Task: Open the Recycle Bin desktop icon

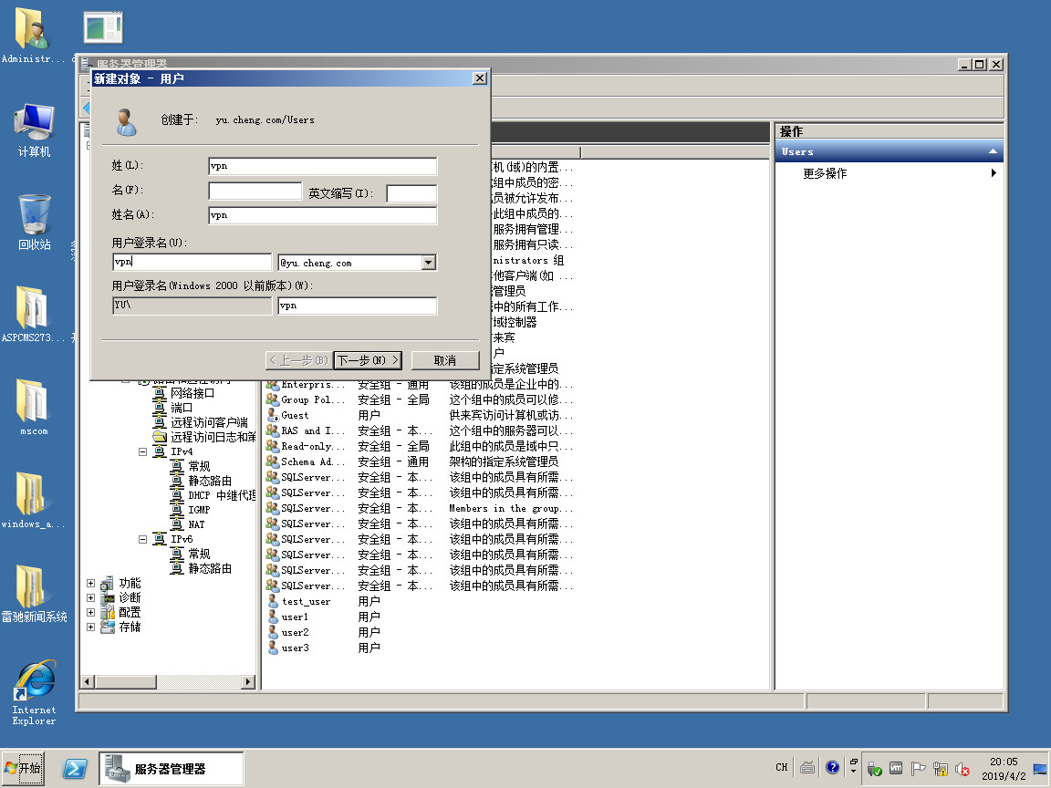Action: (34, 216)
